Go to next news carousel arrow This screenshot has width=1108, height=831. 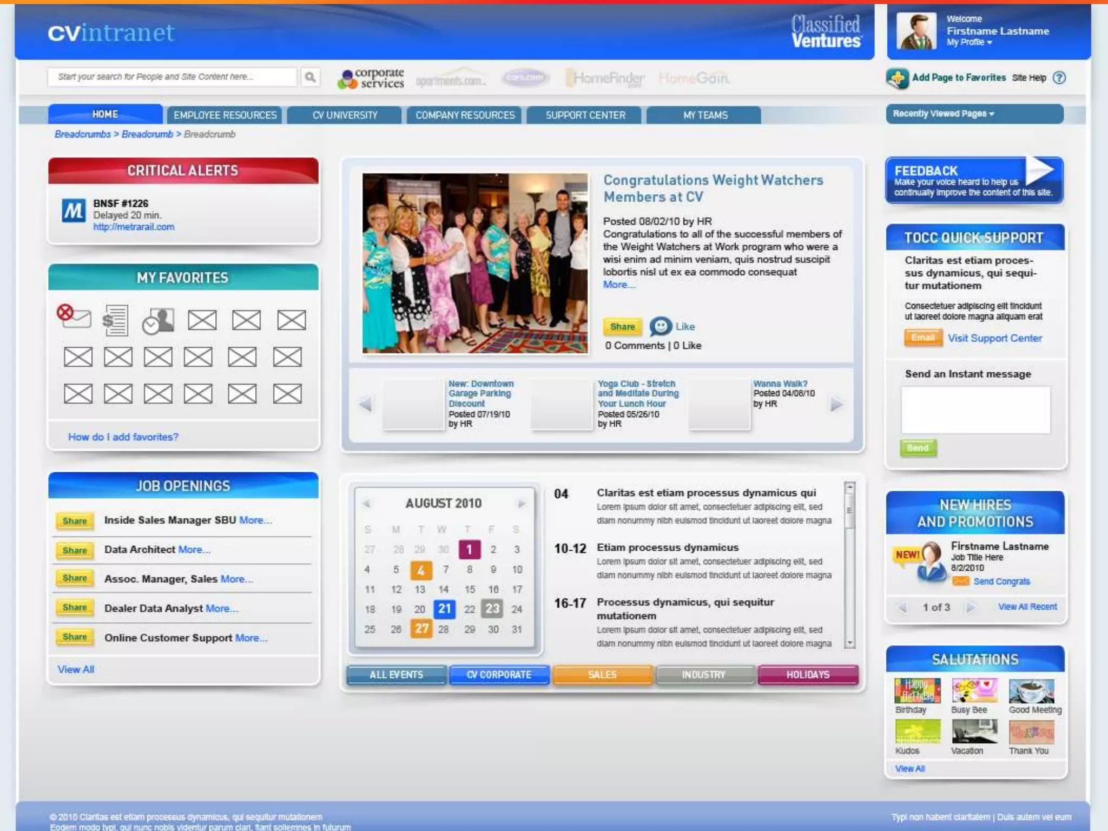pos(836,404)
